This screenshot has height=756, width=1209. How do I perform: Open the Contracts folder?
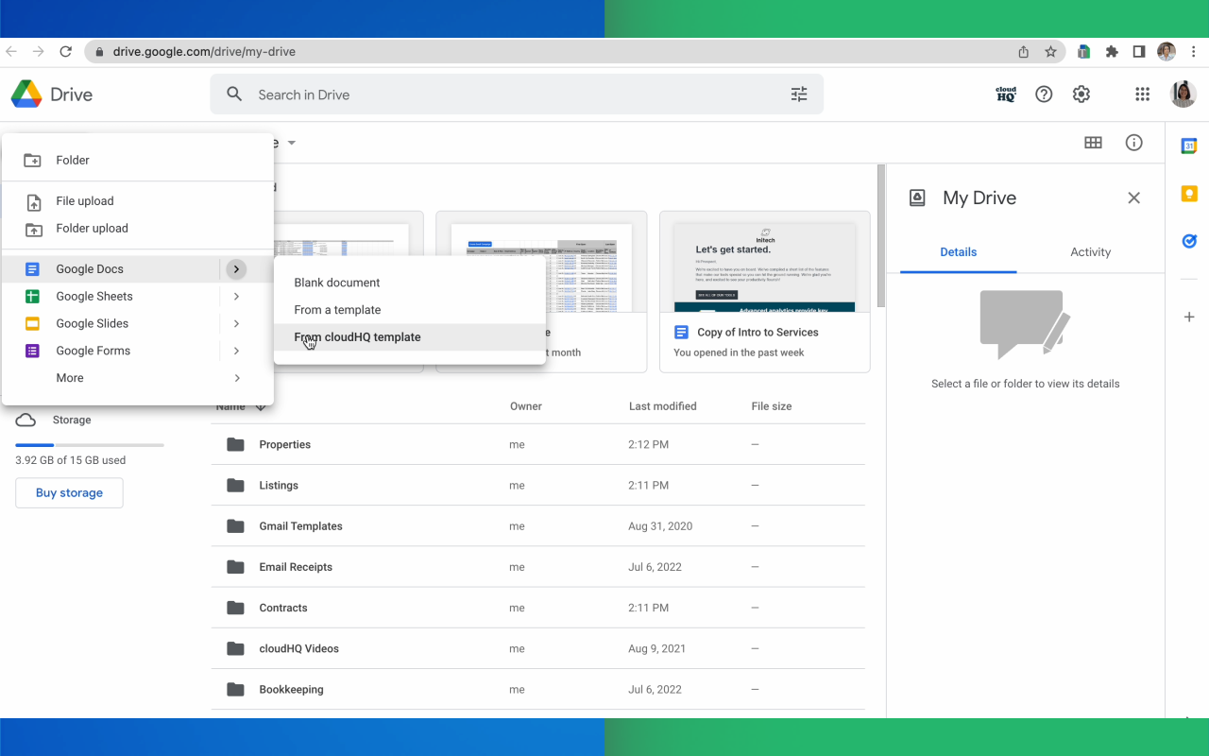pyautogui.click(x=283, y=608)
